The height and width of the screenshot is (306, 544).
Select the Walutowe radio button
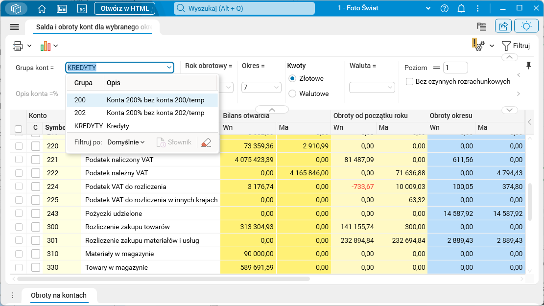[293, 94]
